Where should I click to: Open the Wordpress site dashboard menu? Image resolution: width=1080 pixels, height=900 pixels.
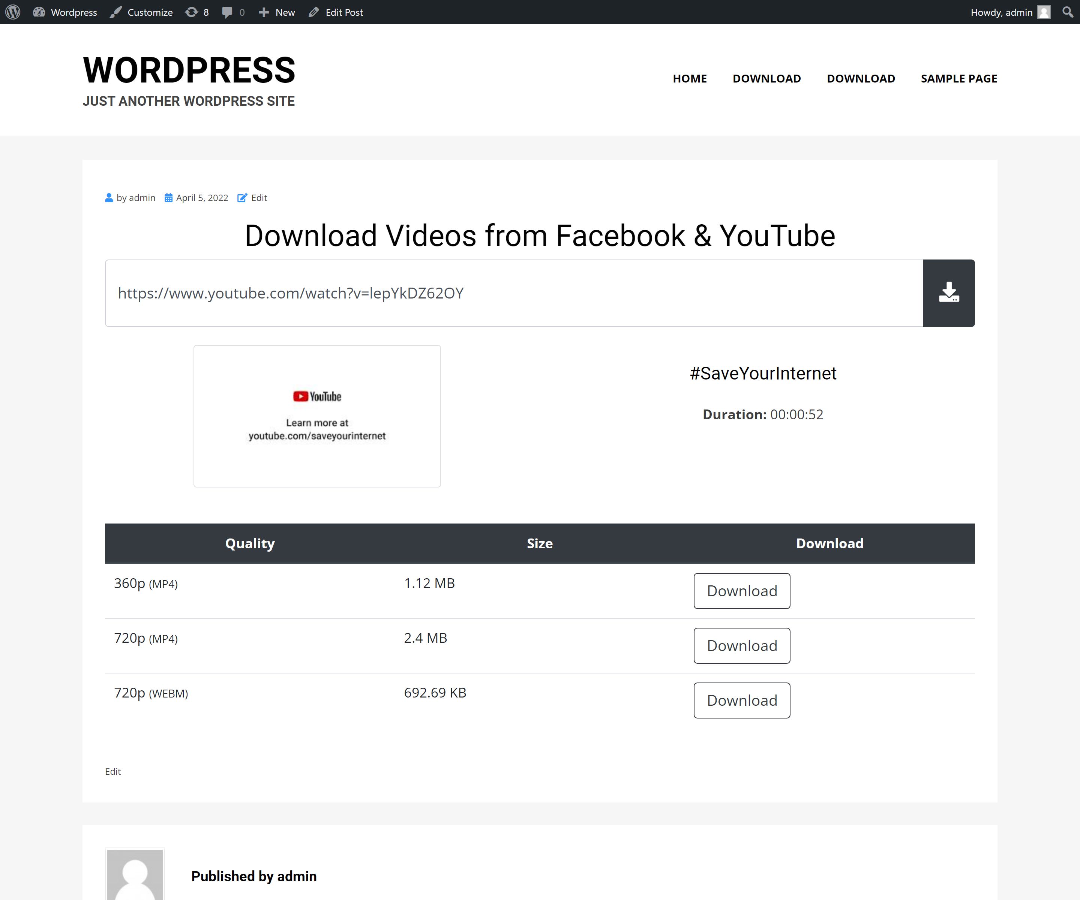pyautogui.click(x=65, y=12)
